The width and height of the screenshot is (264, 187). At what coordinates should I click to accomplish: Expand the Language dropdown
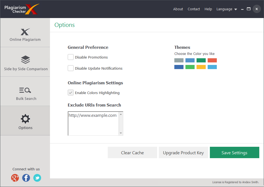click(x=227, y=9)
